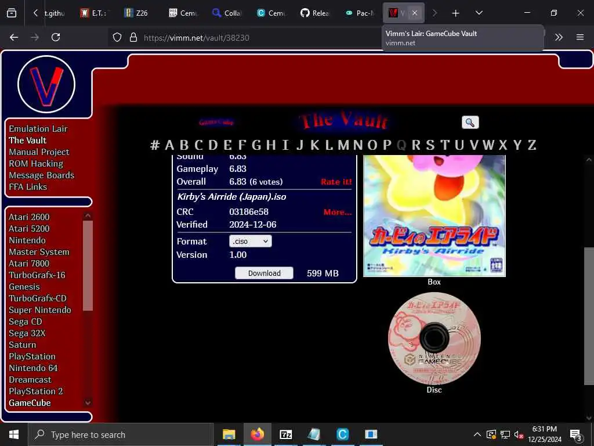Open the taskbar app with window icon
594x446 pixels.
point(371,434)
